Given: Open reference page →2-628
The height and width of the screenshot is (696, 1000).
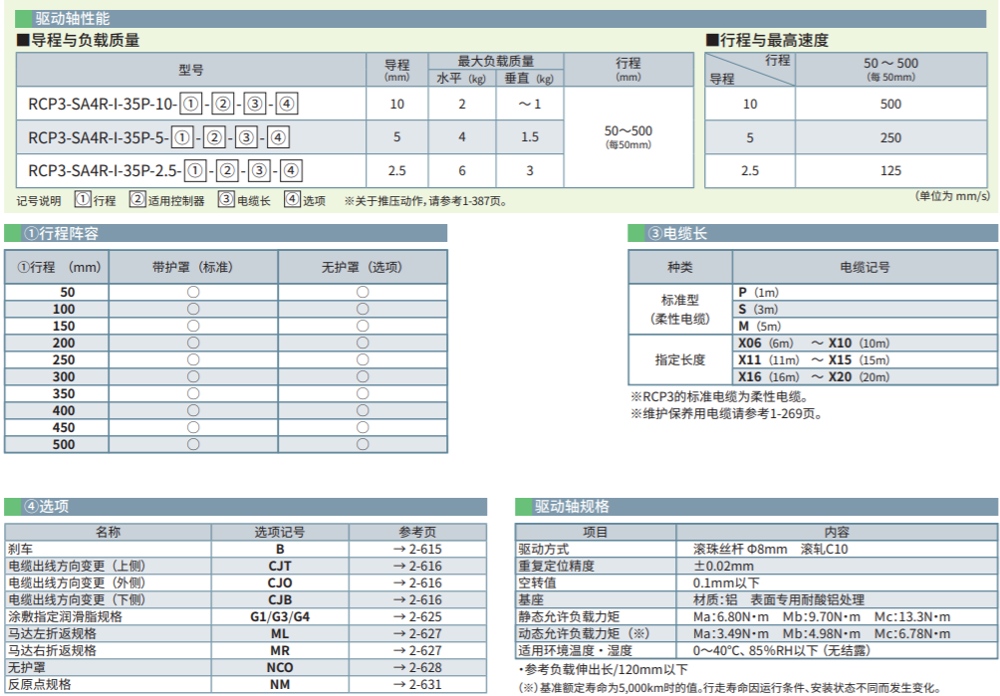Looking at the screenshot, I should click(x=417, y=667).
